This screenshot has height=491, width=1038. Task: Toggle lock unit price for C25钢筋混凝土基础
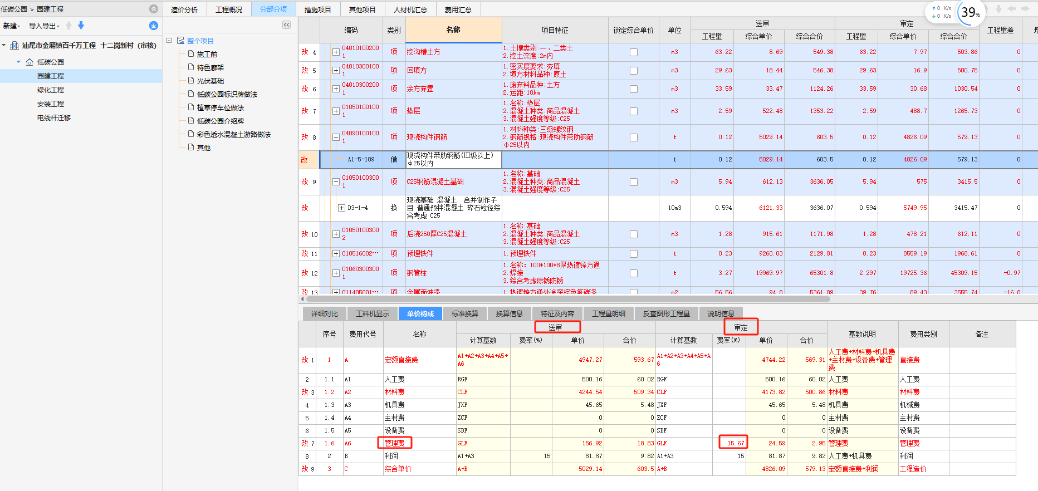pyautogui.click(x=634, y=182)
